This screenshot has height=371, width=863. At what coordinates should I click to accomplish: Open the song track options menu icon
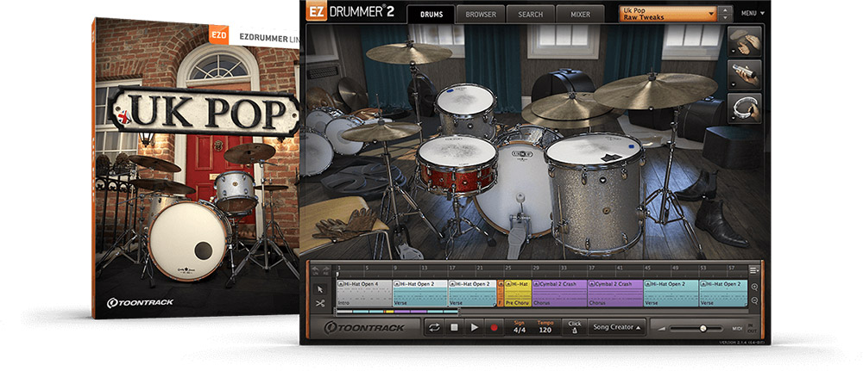[753, 270]
